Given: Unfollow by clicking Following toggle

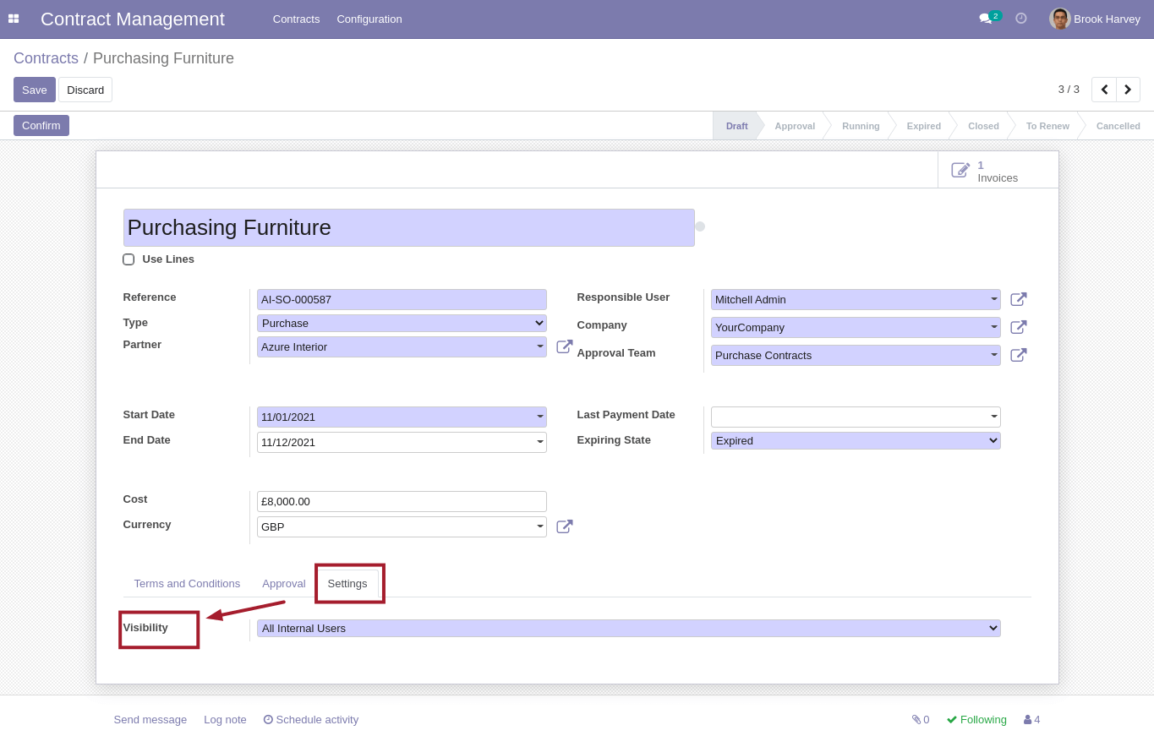Looking at the screenshot, I should 976,719.
